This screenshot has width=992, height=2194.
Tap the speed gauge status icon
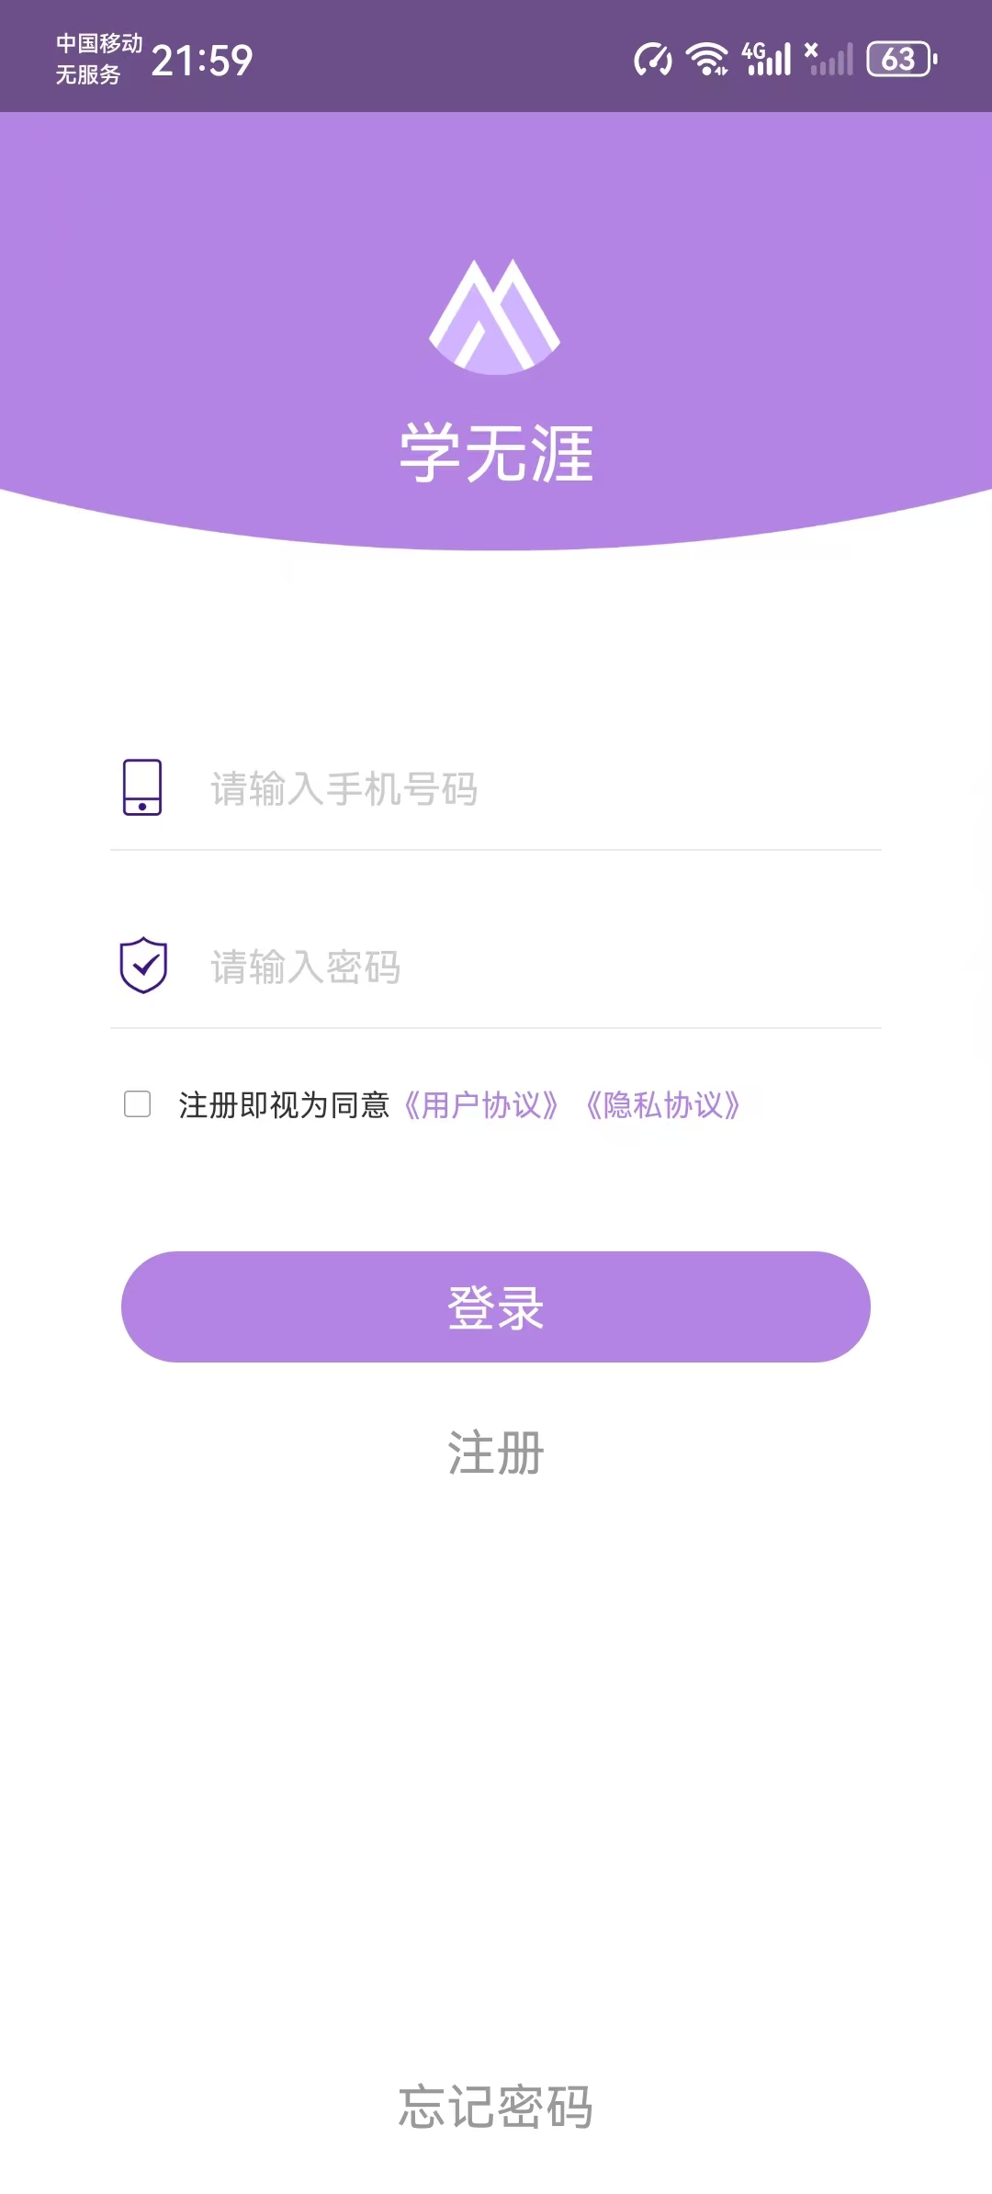point(652,60)
